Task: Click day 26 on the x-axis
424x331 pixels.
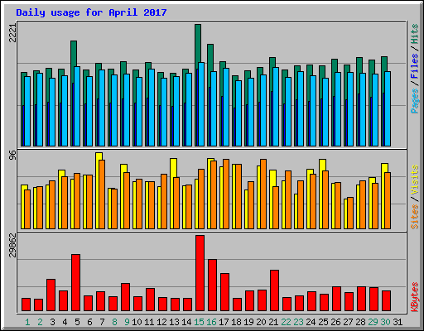Action: click(x=335, y=322)
